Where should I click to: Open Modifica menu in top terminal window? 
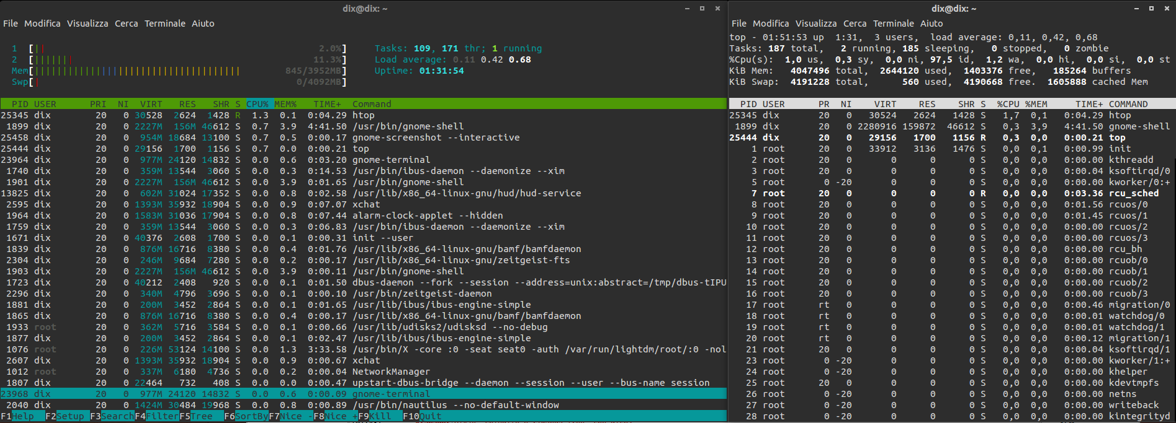point(771,24)
